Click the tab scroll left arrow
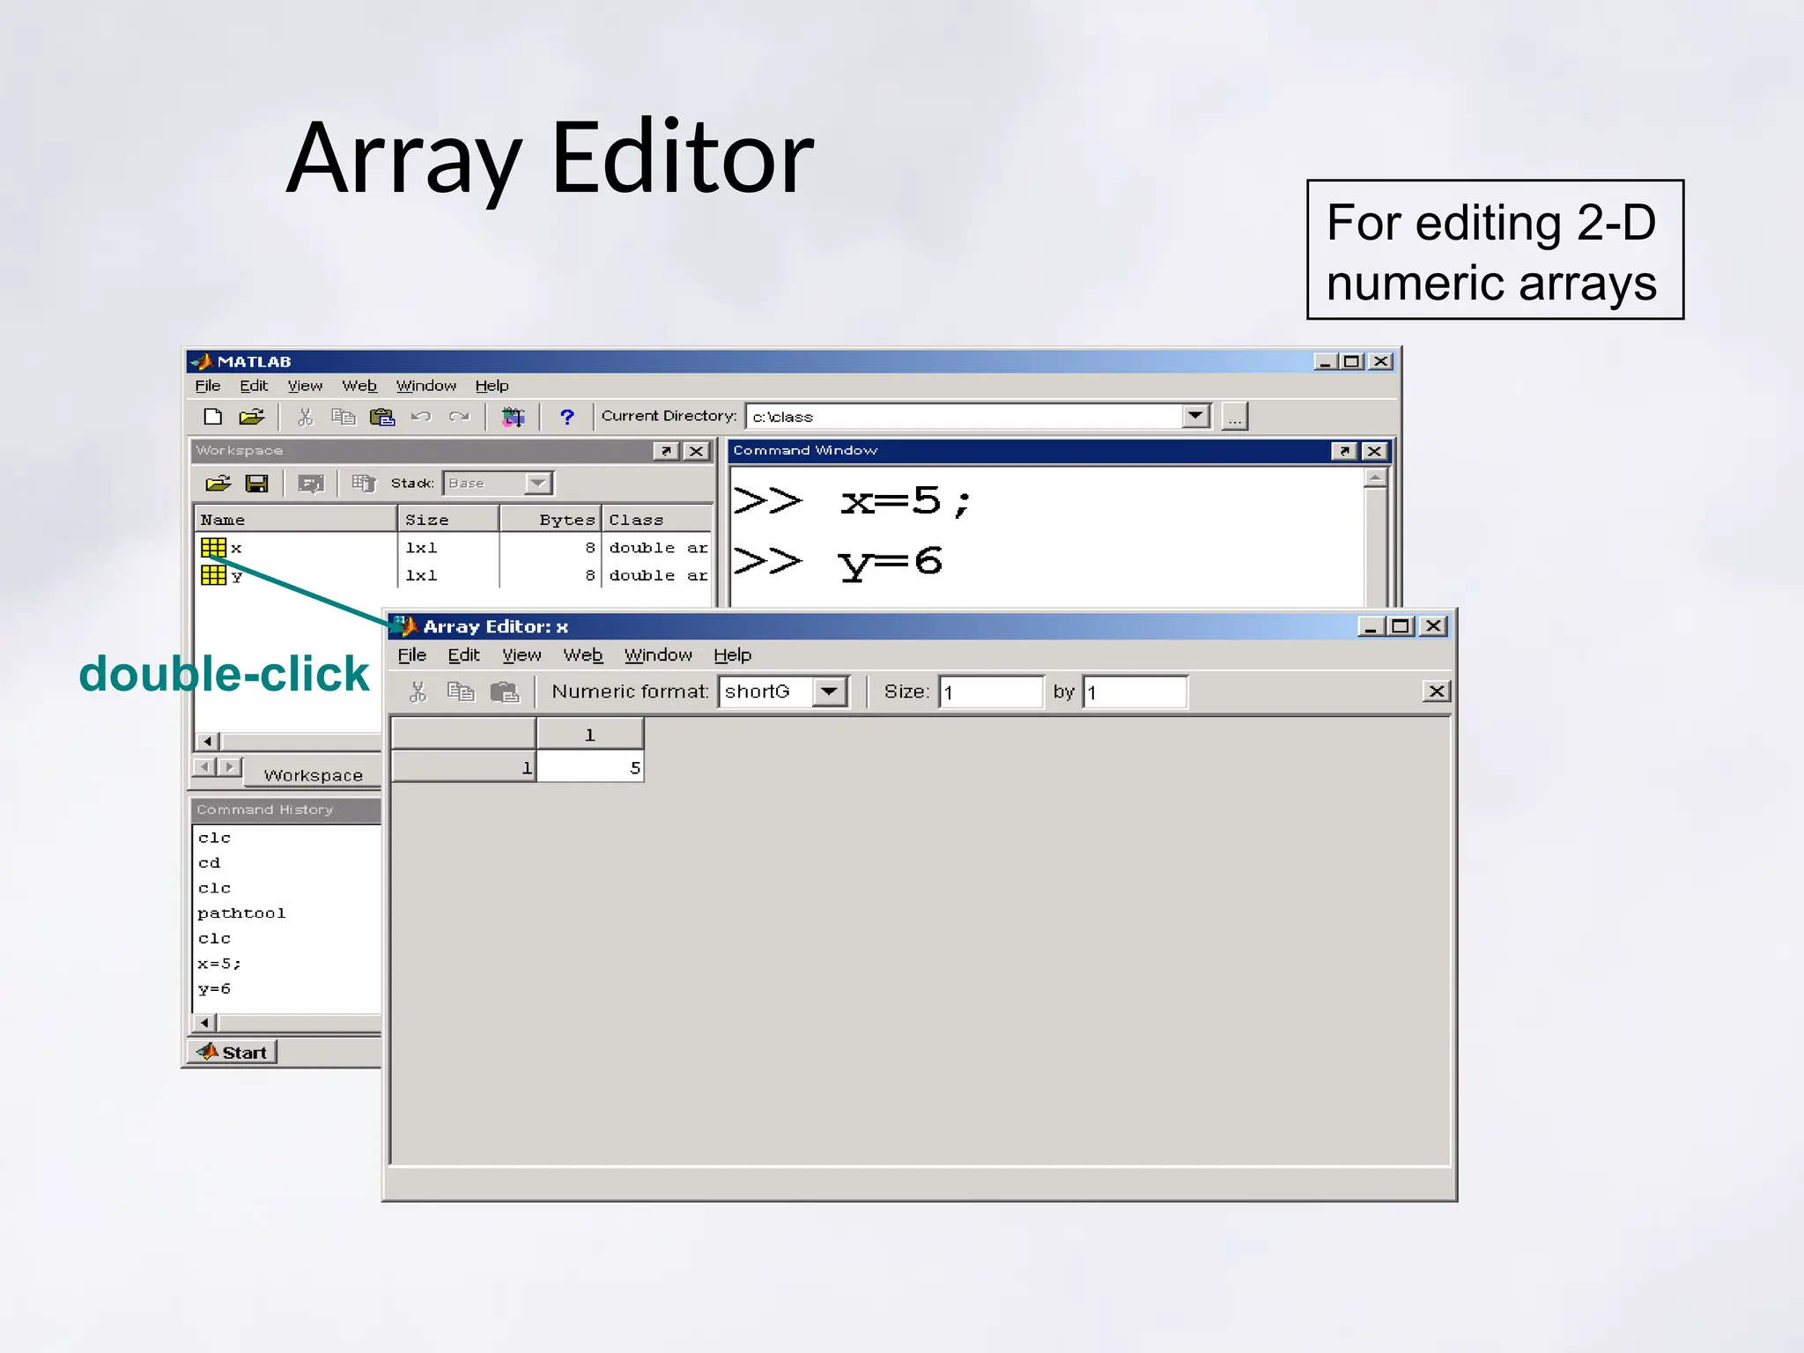Image resolution: width=1804 pixels, height=1353 pixels. point(204,767)
